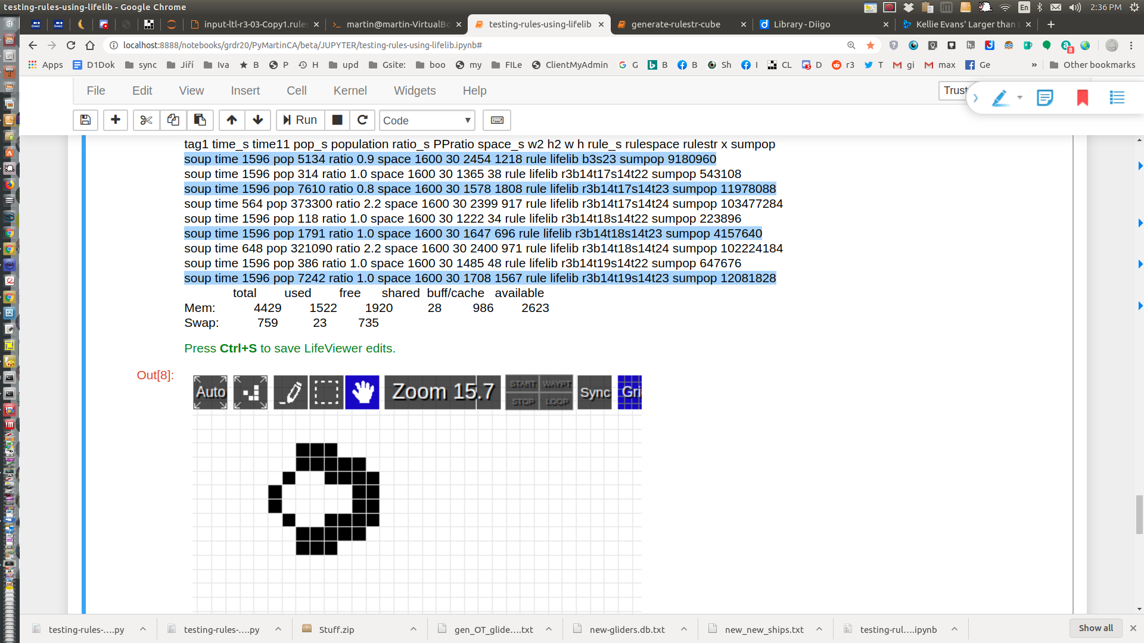
Task: Open the Diigo outliner list icon
Action: point(1117,98)
